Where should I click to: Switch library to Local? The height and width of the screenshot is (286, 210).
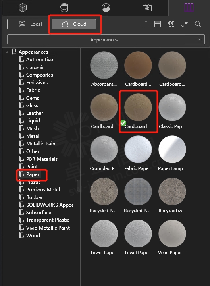coord(29,24)
